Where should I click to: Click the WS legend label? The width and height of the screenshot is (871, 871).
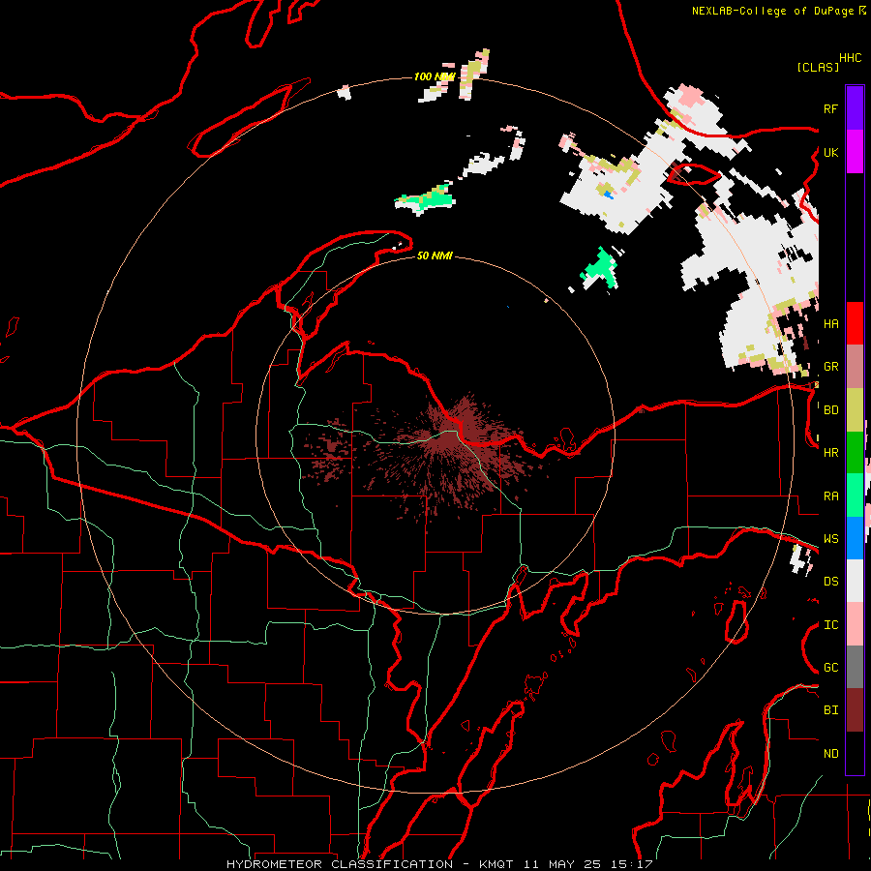(x=830, y=539)
